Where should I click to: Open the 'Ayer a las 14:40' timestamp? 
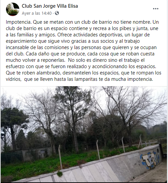click(37, 13)
